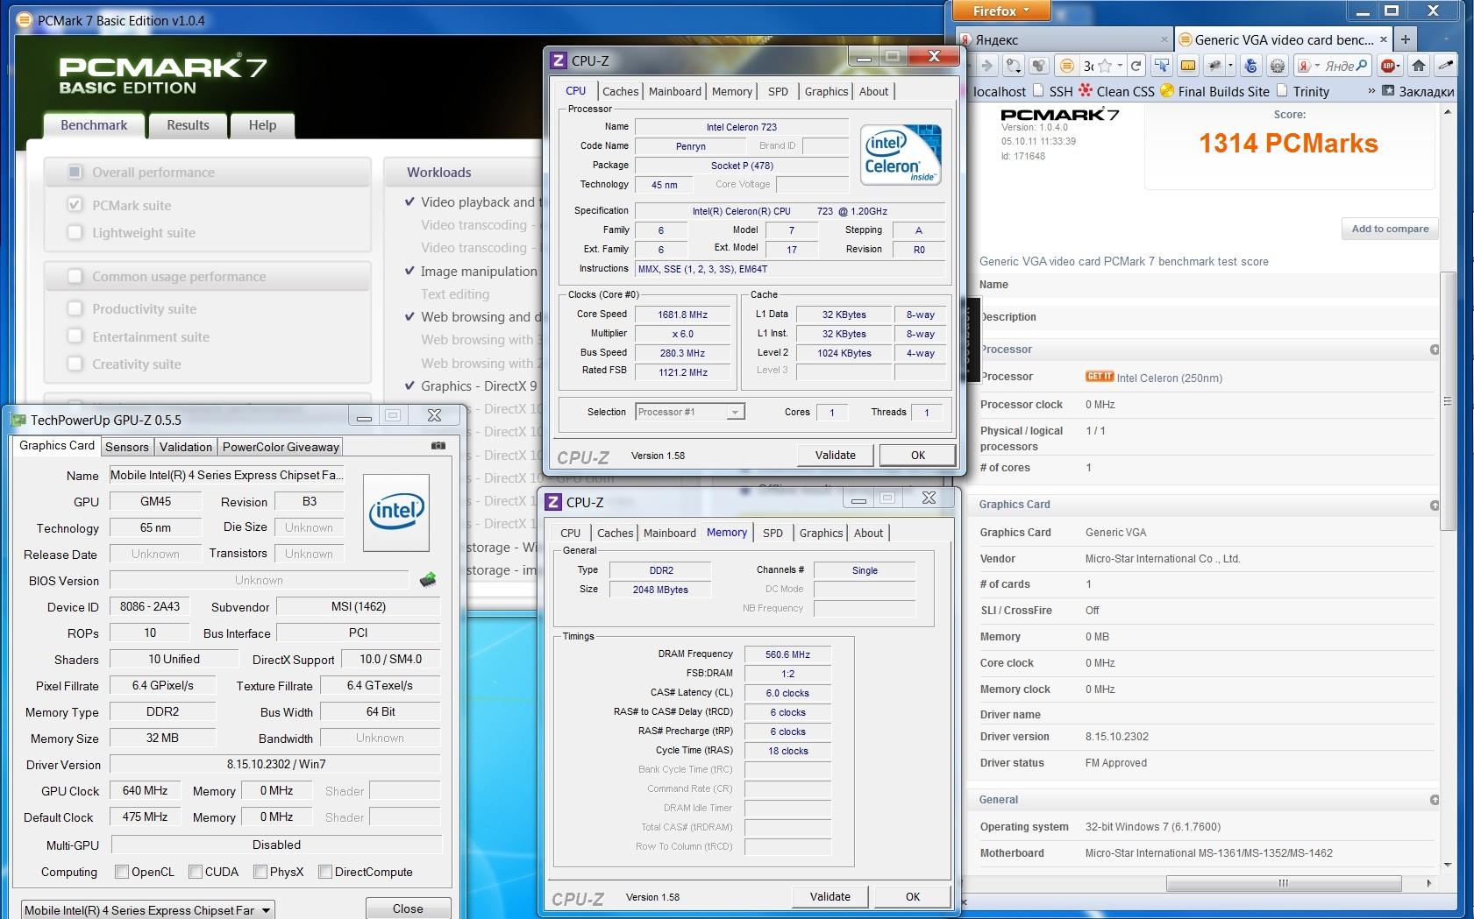Enable Lightweight suite checkbox
Viewport: 1474px width, 919px height.
(75, 232)
